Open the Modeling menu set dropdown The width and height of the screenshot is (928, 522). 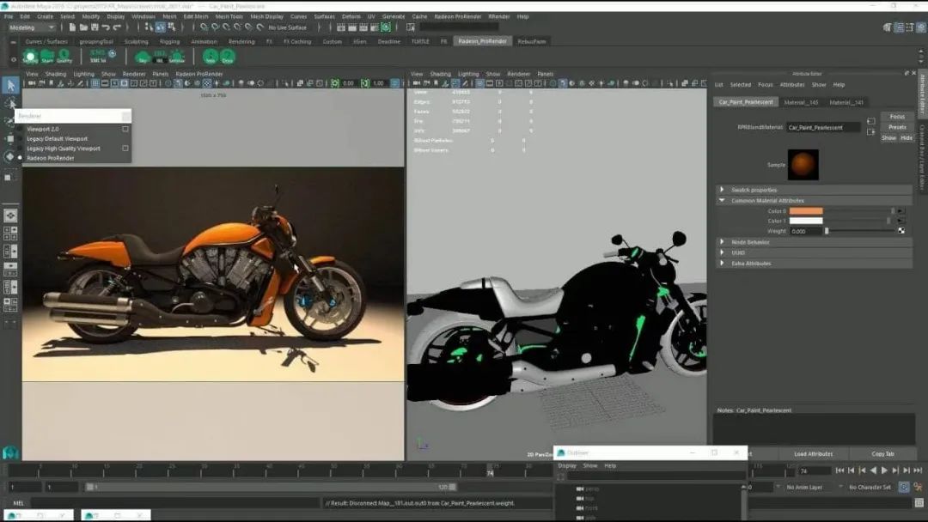point(32,27)
